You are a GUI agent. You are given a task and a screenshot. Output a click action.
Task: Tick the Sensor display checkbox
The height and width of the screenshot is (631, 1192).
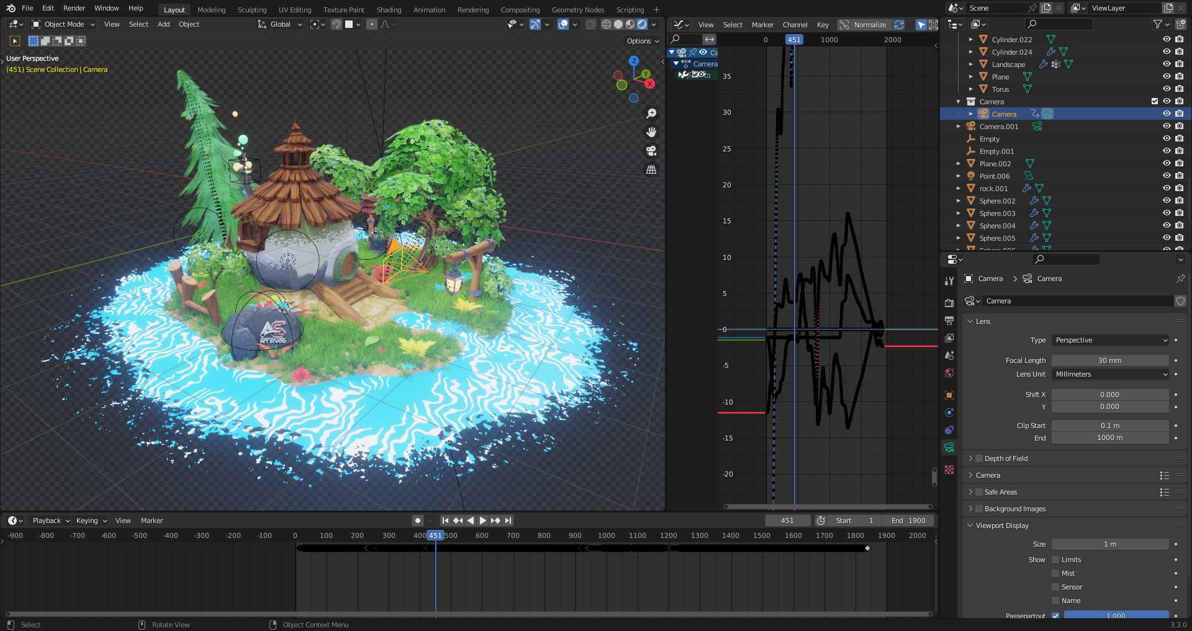[1055, 587]
